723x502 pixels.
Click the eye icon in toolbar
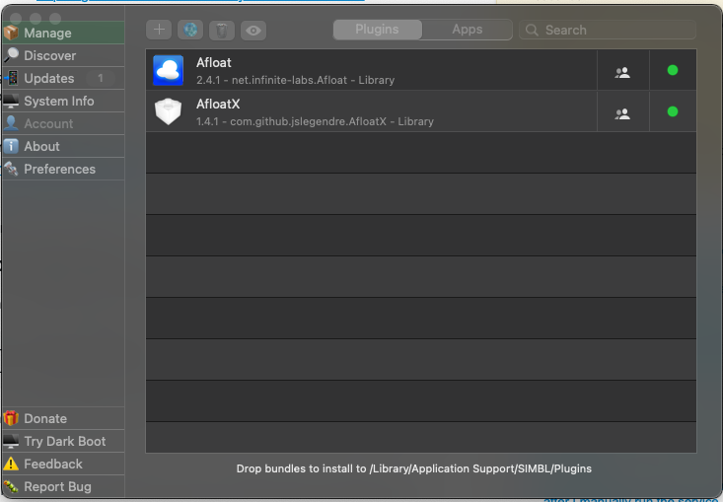pos(253,31)
